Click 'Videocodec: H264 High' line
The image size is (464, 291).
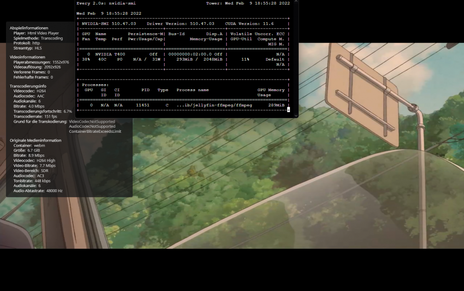(x=34, y=161)
